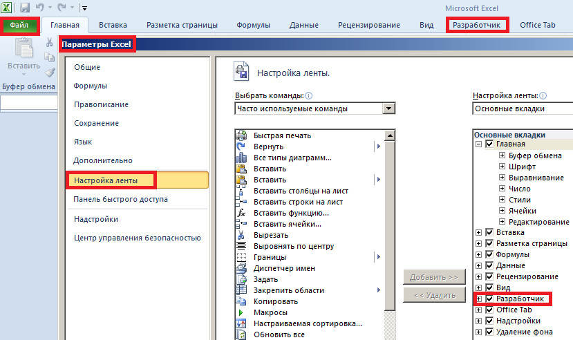Switch to the Office Tab ribbon tab
The height and width of the screenshot is (340, 573).
(x=538, y=25)
